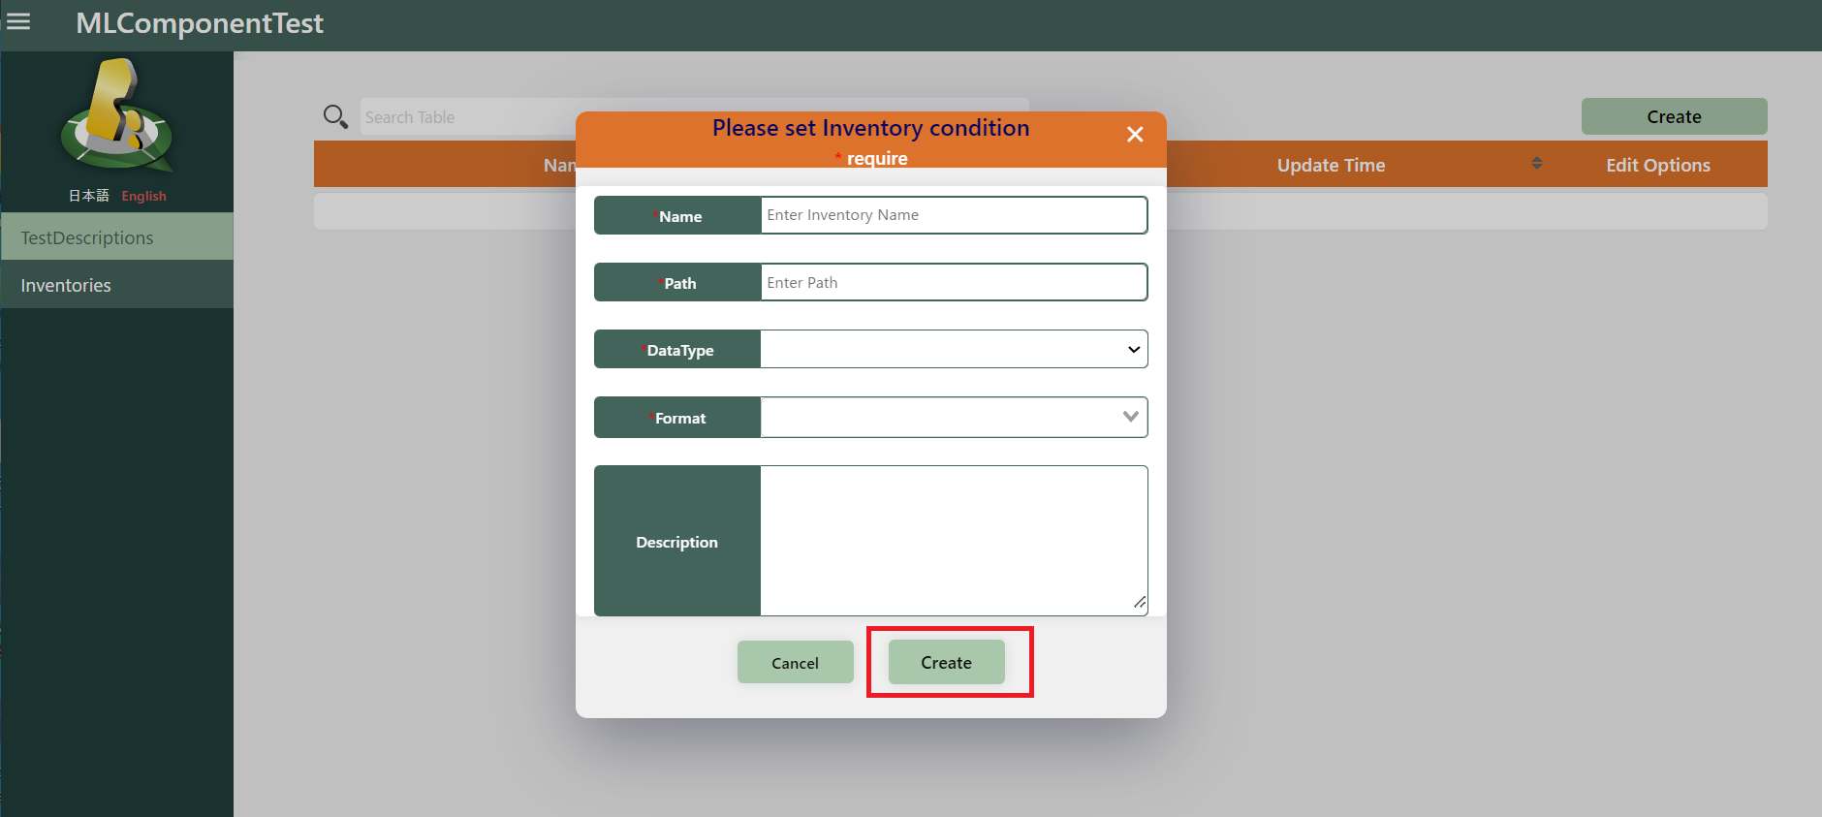Click the search magnifier icon

pos(335,117)
